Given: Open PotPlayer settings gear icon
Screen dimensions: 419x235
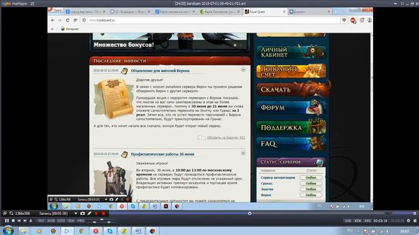Looking at the screenshot, I should [x=409, y=221].
